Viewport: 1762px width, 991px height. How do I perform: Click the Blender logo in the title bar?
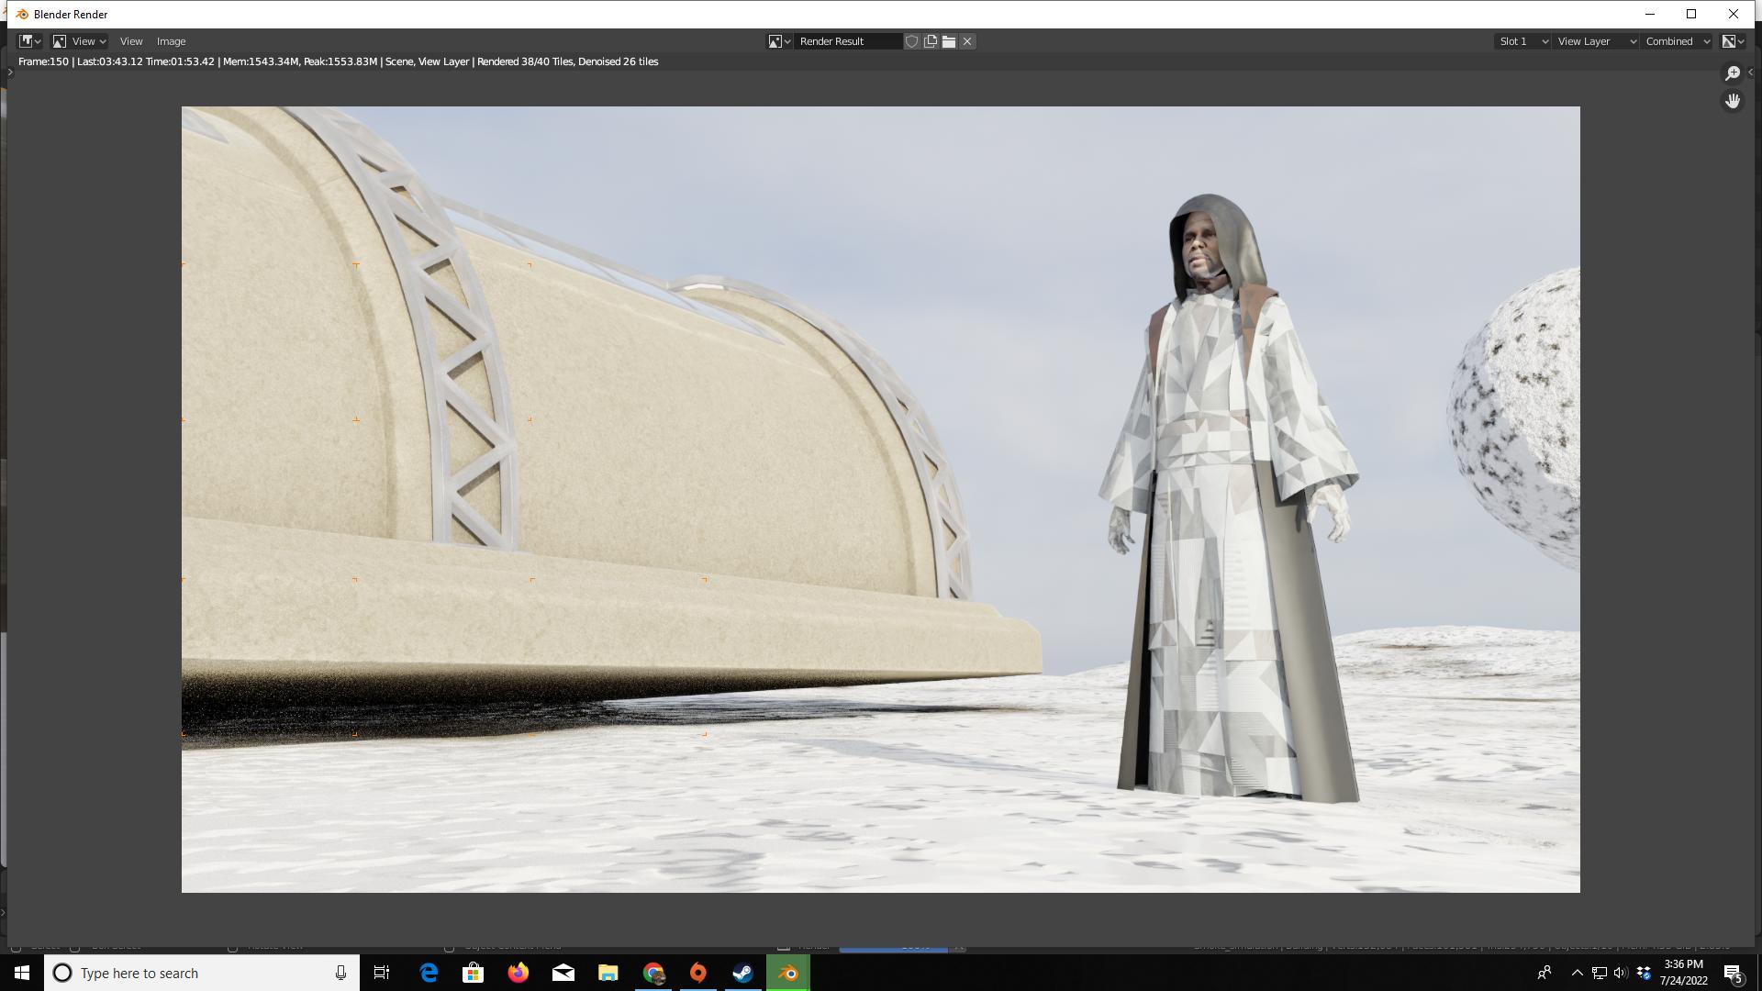[22, 14]
